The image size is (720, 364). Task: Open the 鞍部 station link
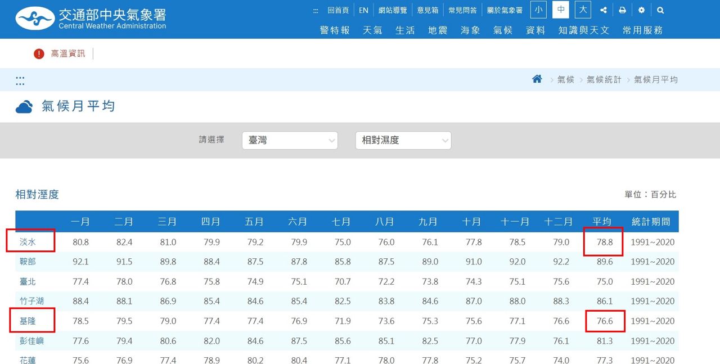[28, 262]
